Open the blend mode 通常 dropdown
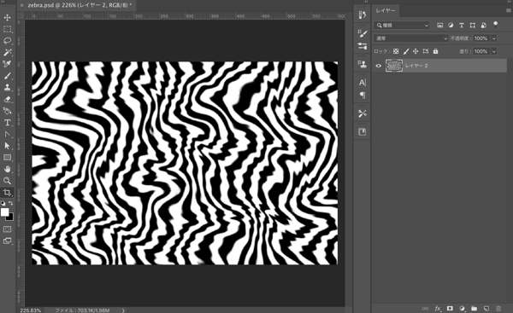 pyautogui.click(x=411, y=38)
